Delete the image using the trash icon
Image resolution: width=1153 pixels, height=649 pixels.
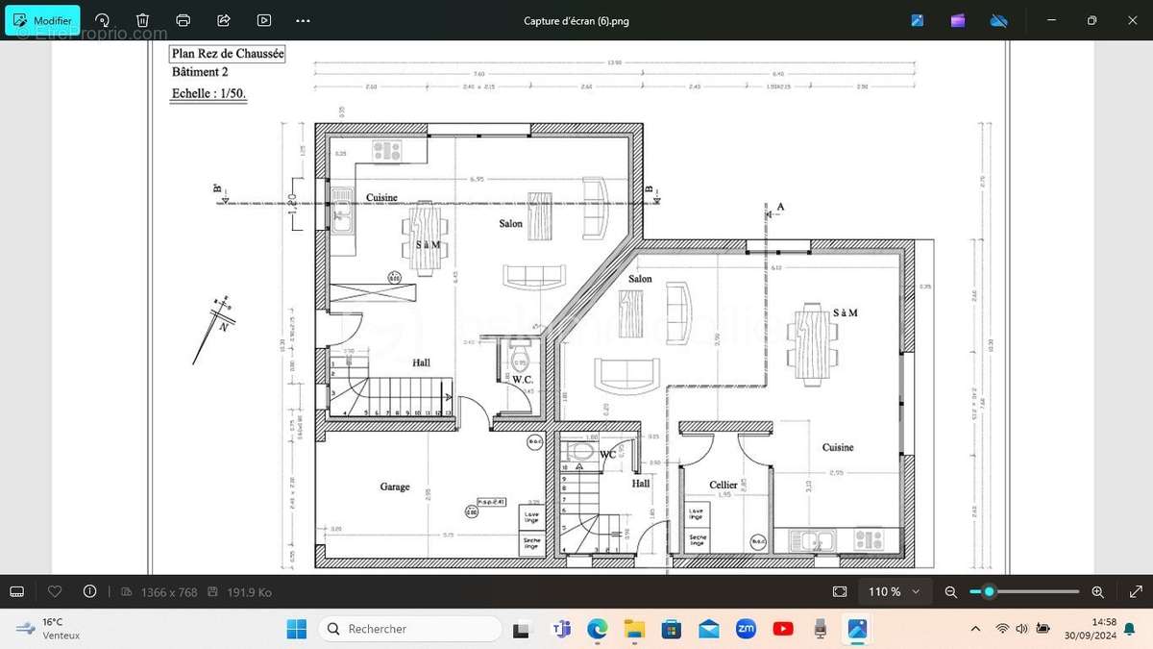[142, 20]
